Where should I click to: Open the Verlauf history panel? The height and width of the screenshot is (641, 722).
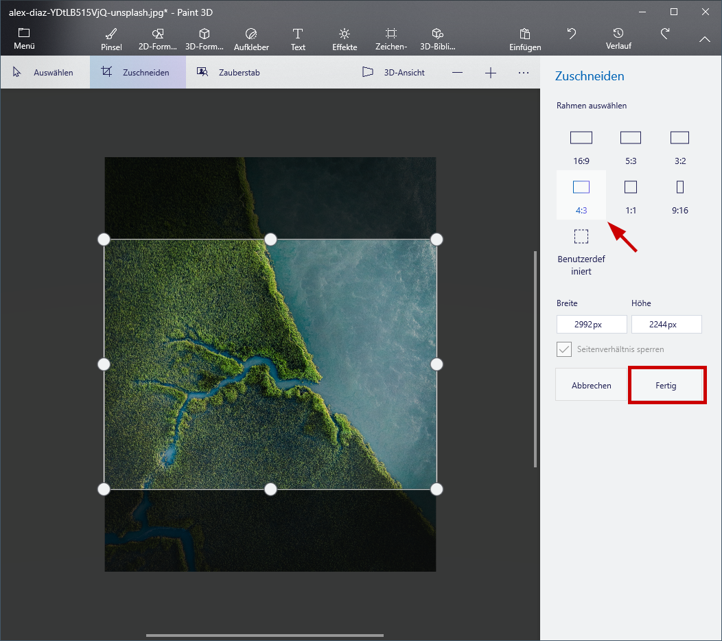[x=618, y=38]
